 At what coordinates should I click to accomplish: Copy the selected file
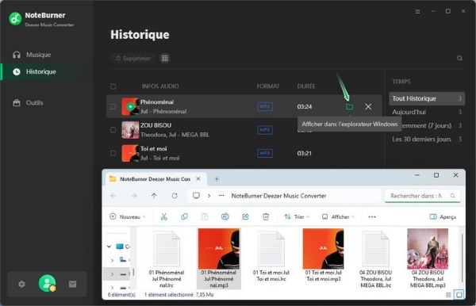[x=184, y=217]
